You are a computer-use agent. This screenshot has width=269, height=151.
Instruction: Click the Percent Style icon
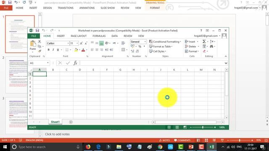pyautogui.click(x=140, y=47)
